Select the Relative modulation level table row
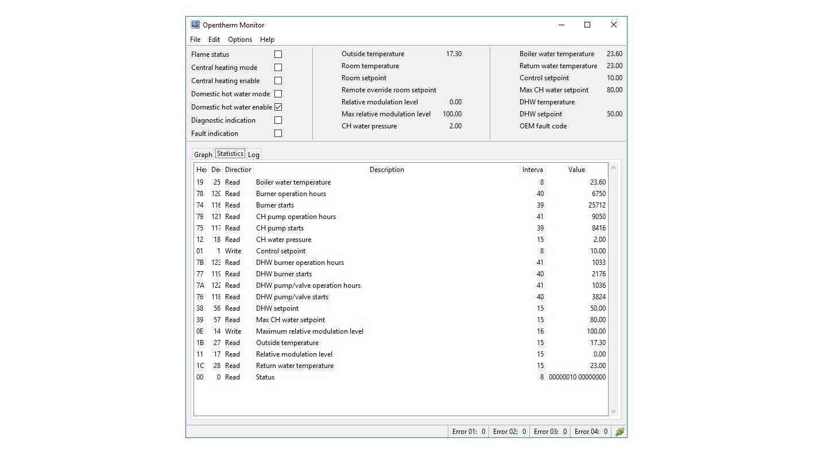The width and height of the screenshot is (813, 454). click(x=401, y=354)
